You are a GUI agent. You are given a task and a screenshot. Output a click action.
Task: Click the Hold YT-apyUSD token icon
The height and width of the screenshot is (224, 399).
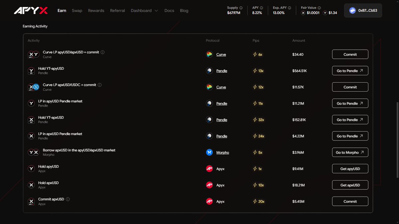point(31,71)
